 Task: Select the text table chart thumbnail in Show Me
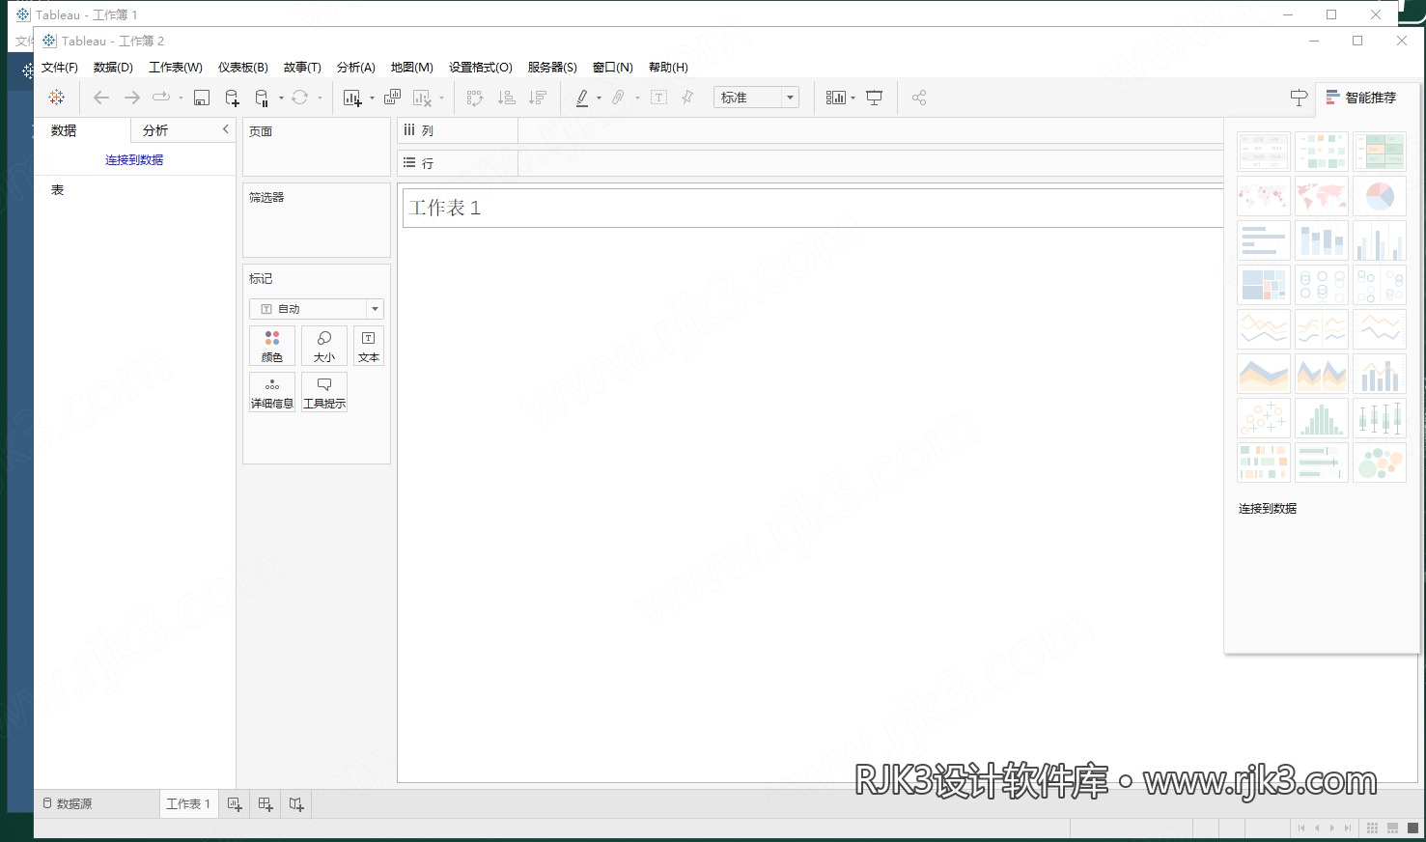pyautogui.click(x=1263, y=153)
